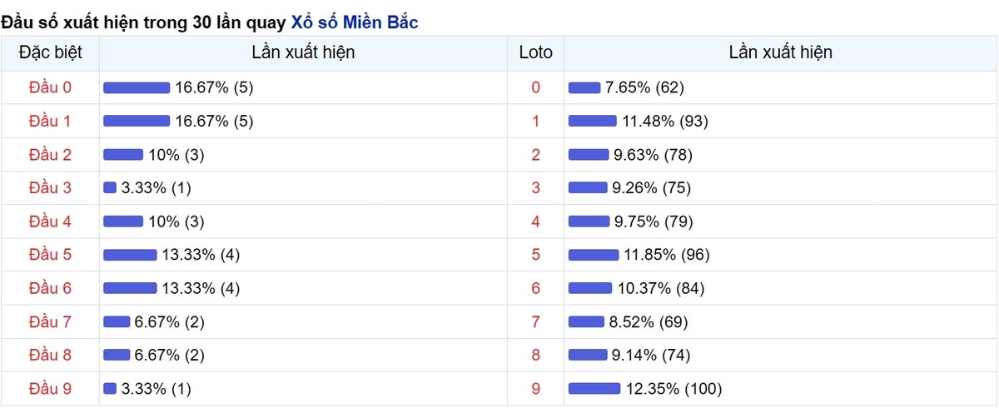Click the blue bar for Loto 9
Image resolution: width=999 pixels, height=408 pixels.
[594, 388]
